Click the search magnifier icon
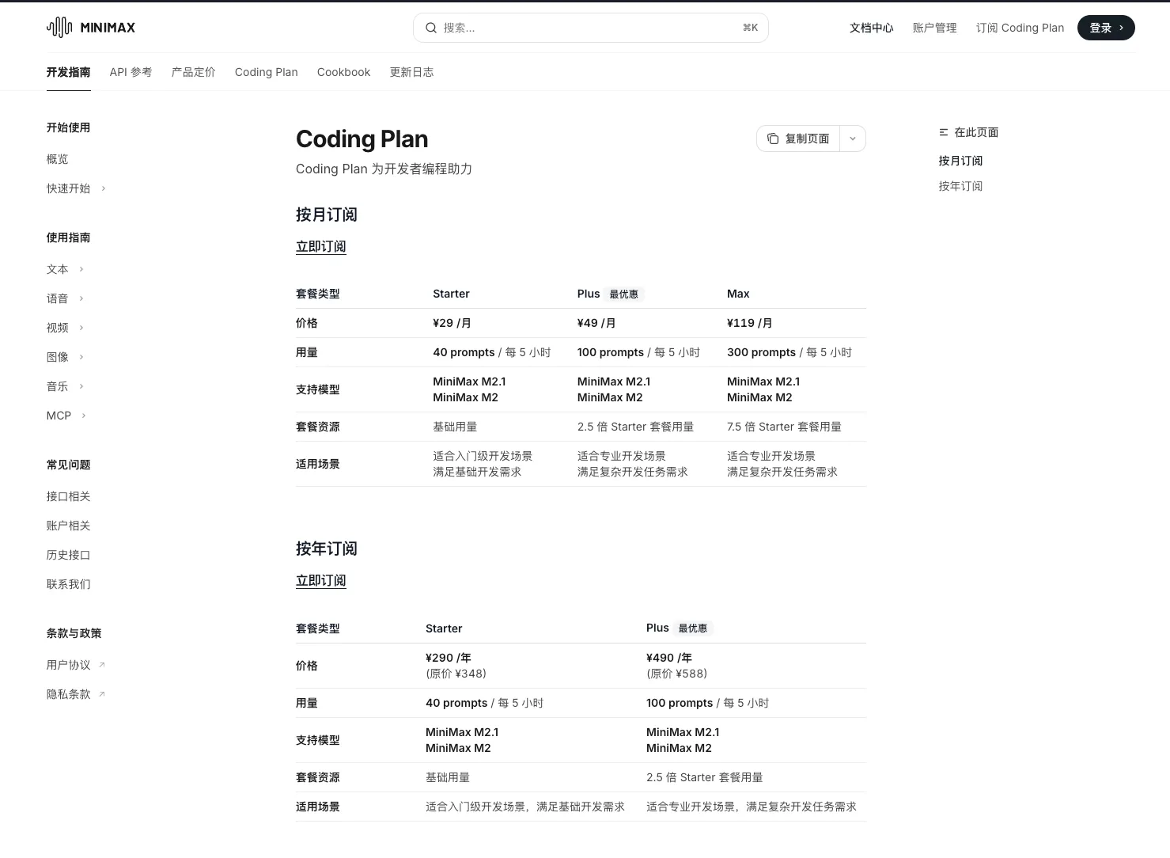 tap(431, 28)
